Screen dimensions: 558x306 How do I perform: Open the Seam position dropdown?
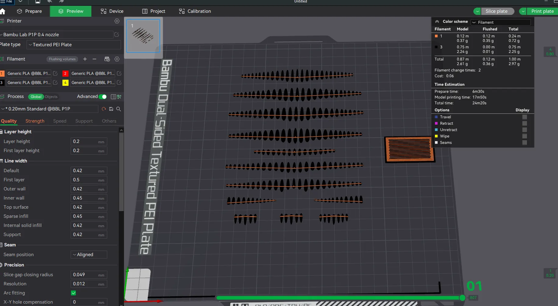click(89, 255)
